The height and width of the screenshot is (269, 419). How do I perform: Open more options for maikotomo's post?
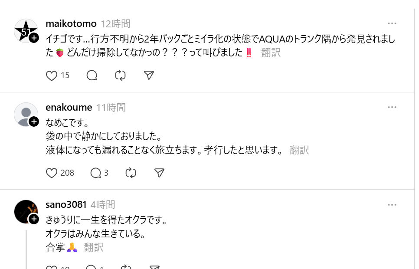tap(392, 24)
